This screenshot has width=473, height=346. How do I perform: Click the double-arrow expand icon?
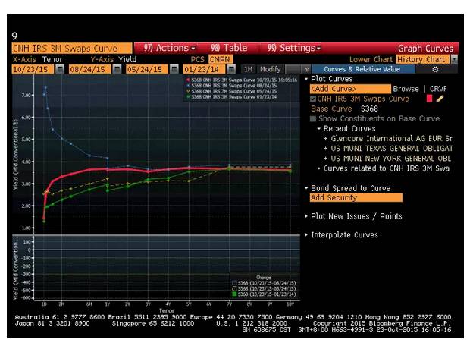[x=307, y=70]
